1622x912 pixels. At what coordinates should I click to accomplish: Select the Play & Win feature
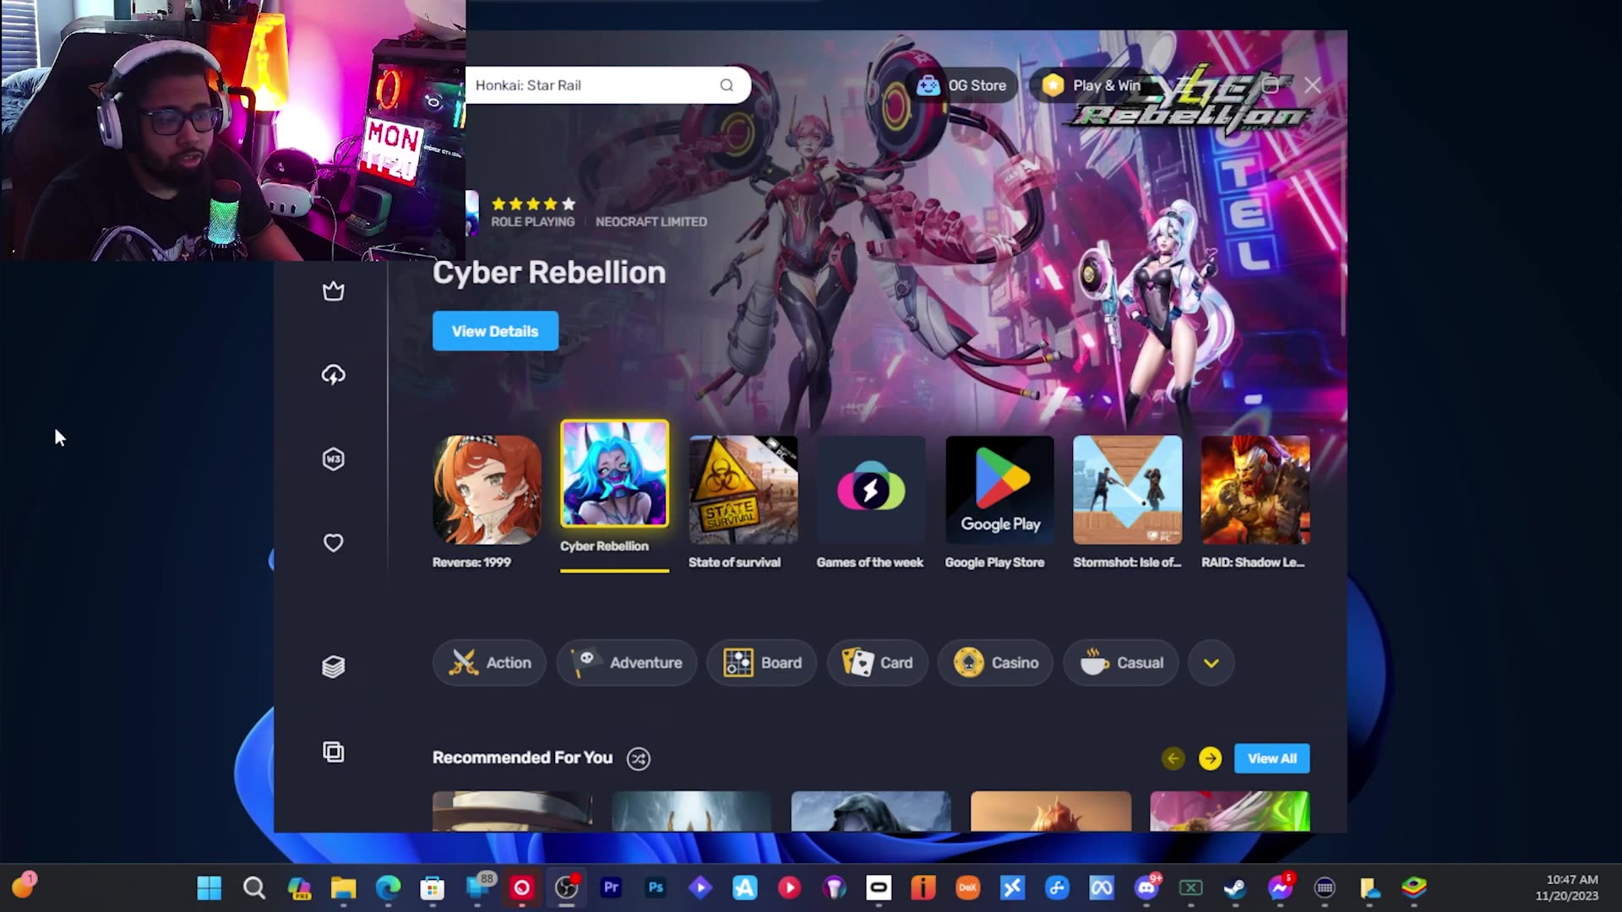coord(1090,84)
